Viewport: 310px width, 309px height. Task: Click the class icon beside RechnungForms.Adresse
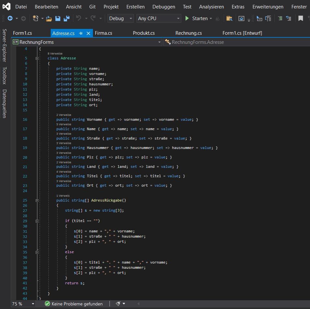point(168,42)
